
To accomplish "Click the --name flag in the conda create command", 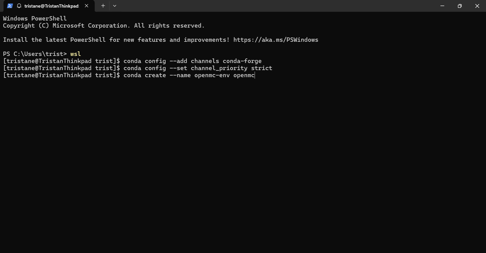I will click(180, 75).
